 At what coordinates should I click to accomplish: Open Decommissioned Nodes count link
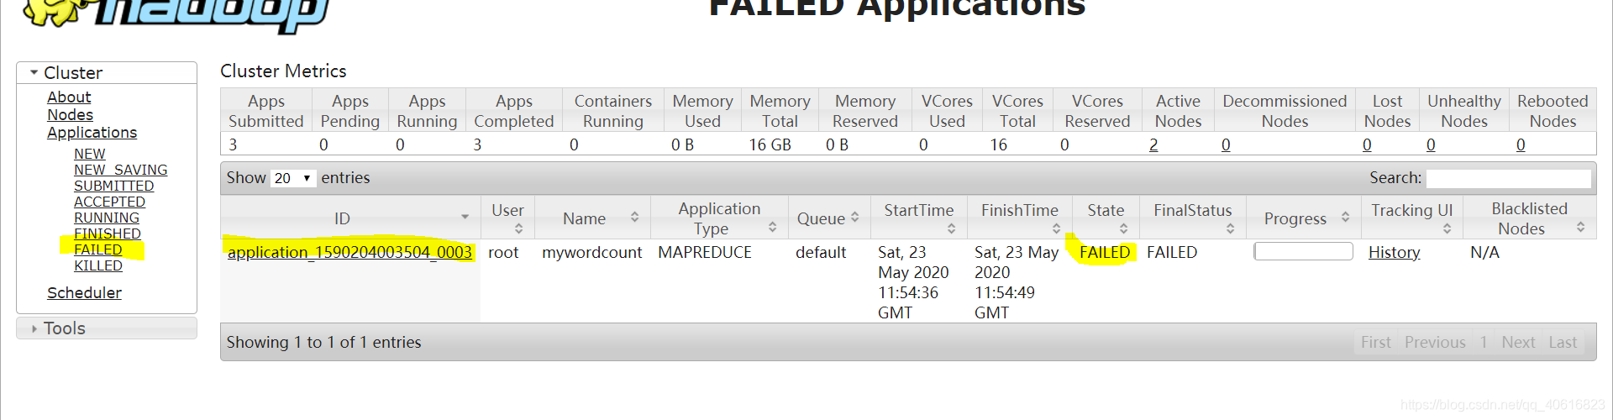1226,145
